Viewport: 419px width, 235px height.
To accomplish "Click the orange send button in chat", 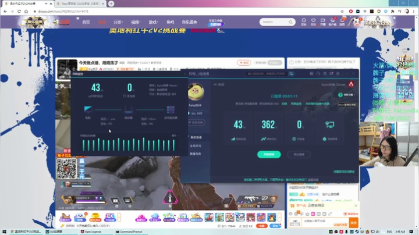I will point(354,223).
